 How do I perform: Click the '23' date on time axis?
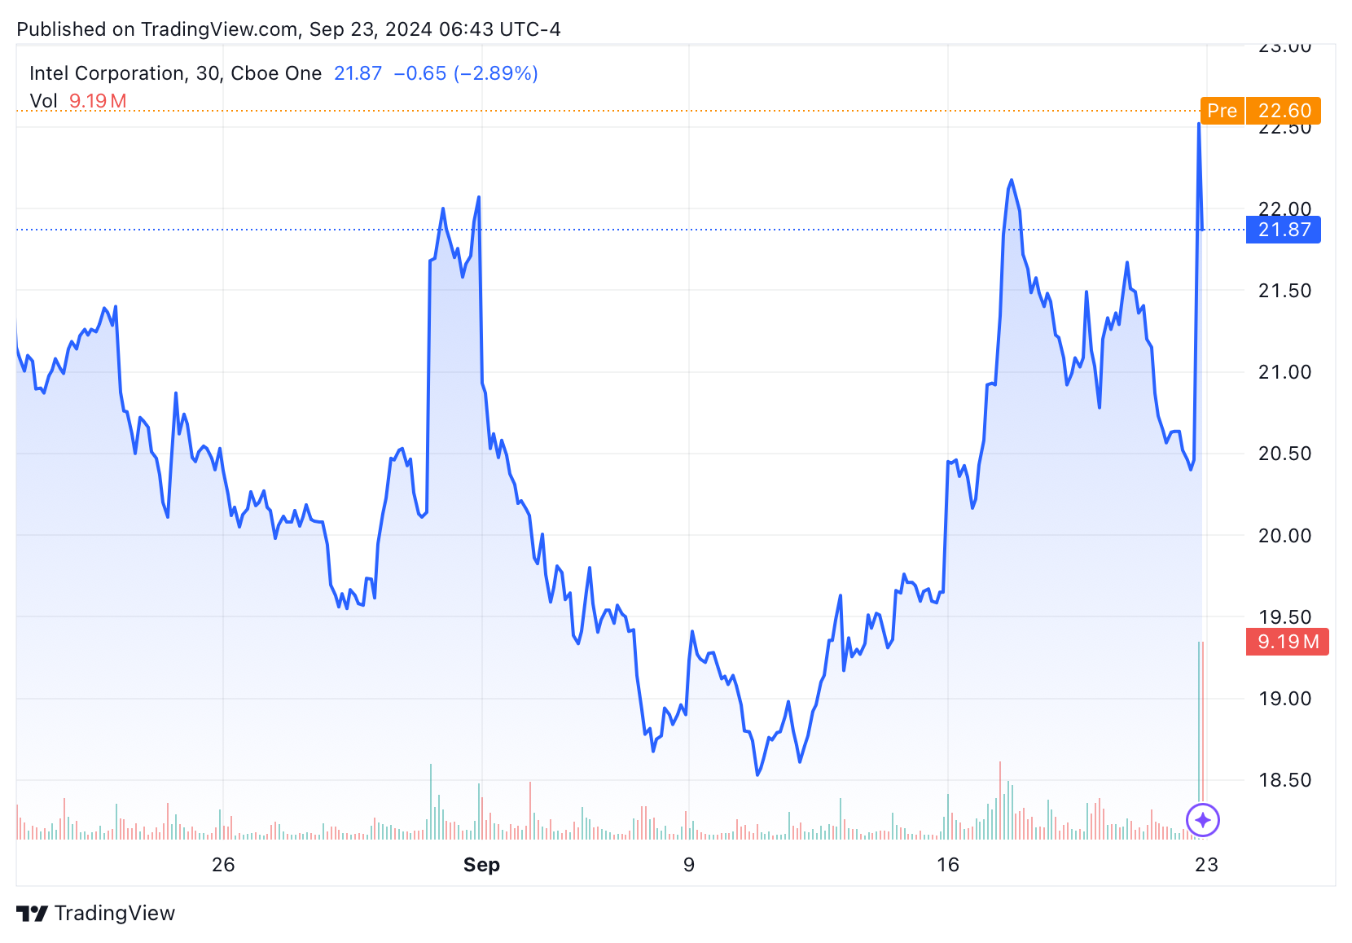click(x=1206, y=865)
